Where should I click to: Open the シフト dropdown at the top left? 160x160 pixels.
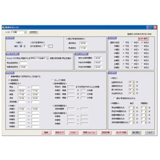(x=25, y=32)
